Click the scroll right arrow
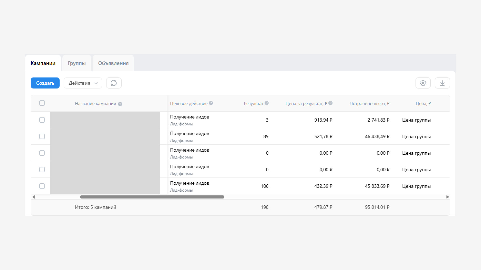Screen dimensions: 481x270 click(x=447, y=197)
